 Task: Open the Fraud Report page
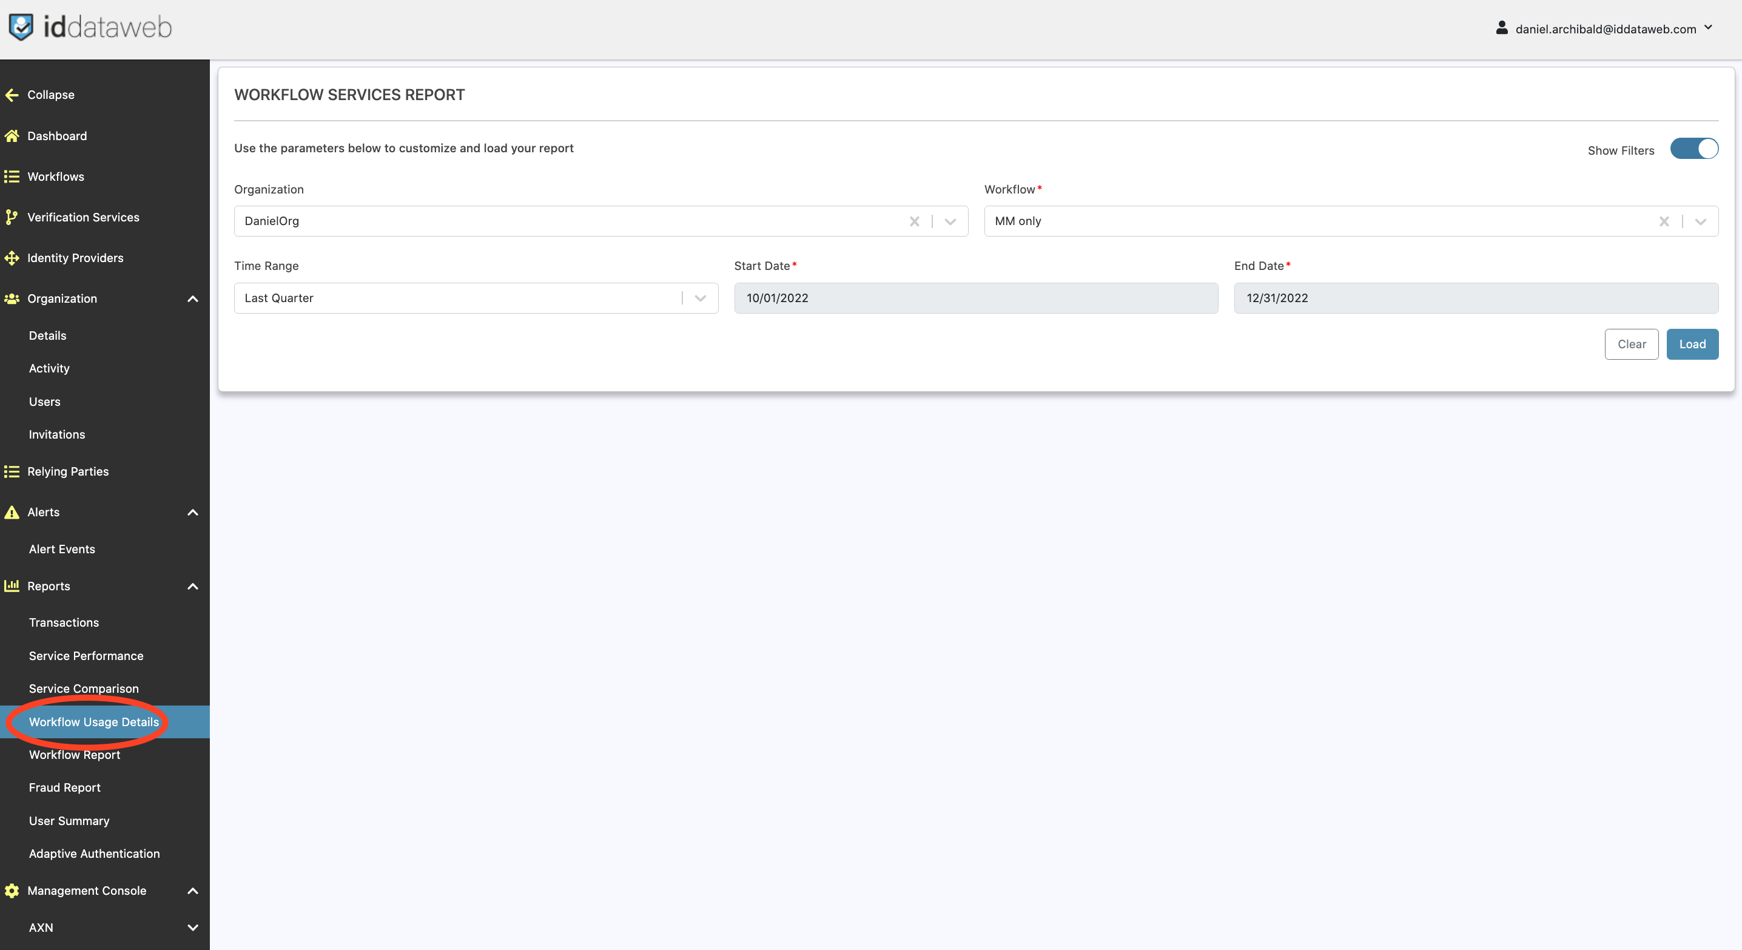[x=64, y=787]
